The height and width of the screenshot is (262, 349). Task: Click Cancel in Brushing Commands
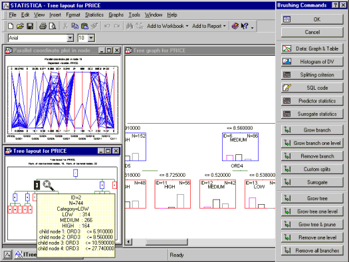pos(312,33)
